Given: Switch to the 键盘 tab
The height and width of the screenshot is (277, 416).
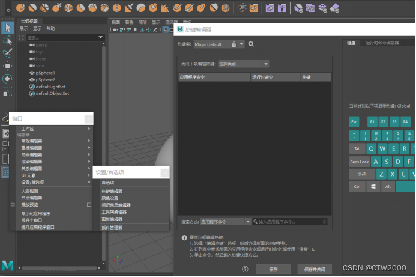Looking at the screenshot, I should coord(351,43).
